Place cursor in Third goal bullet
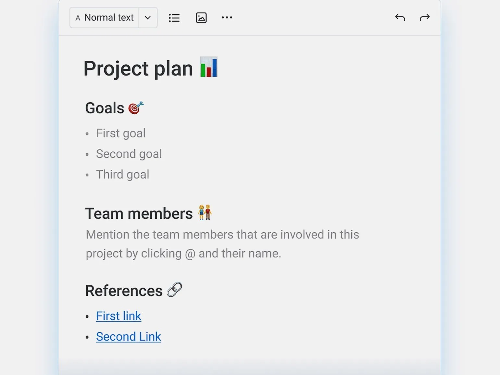This screenshot has width=500, height=375. click(123, 175)
